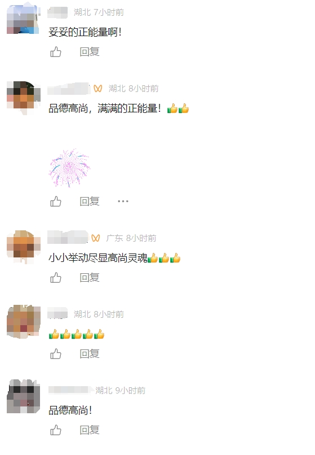Click the avatar beside the thumbs-up emoji comment

point(24,322)
